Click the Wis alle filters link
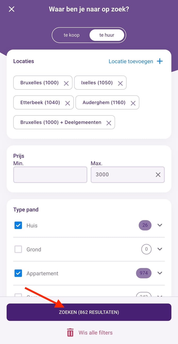 (x=96, y=332)
